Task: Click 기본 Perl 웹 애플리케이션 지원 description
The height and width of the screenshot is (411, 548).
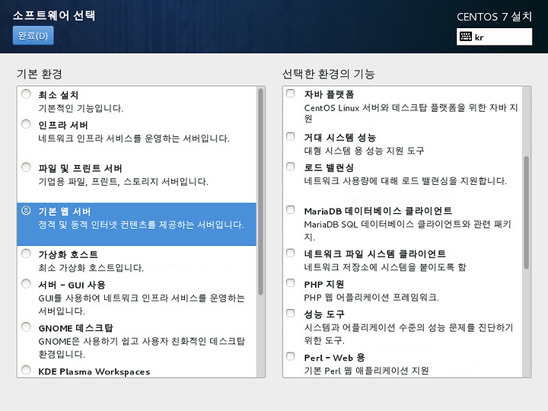Action: (x=366, y=371)
